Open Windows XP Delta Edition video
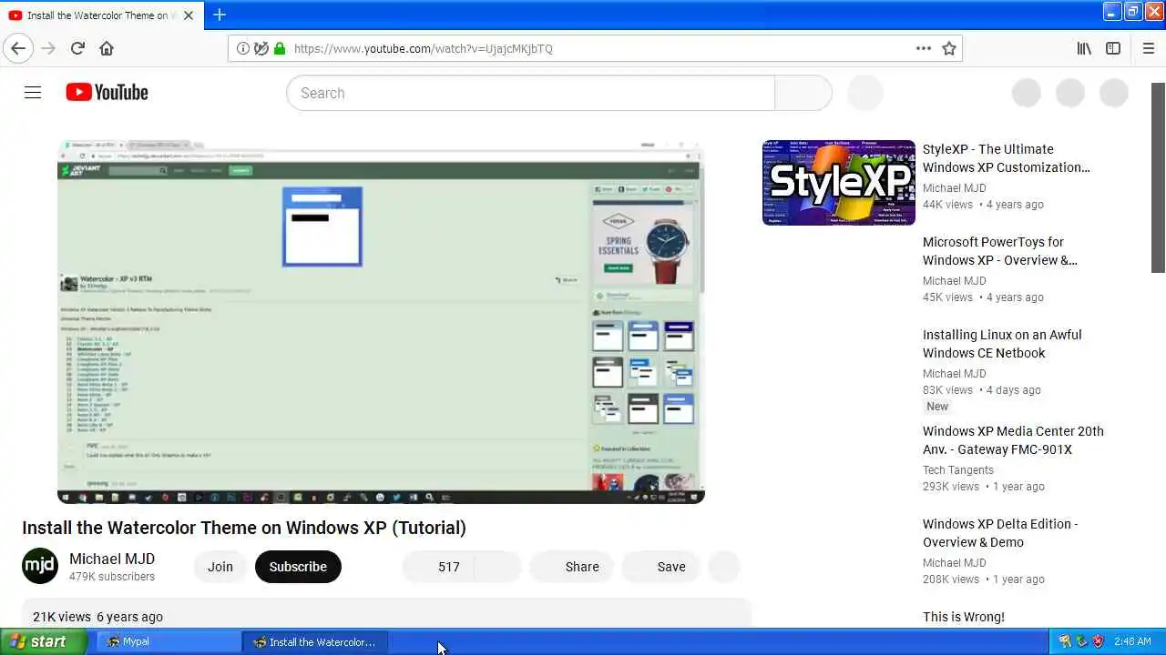Viewport: 1166px width, 655px height. [1000, 533]
